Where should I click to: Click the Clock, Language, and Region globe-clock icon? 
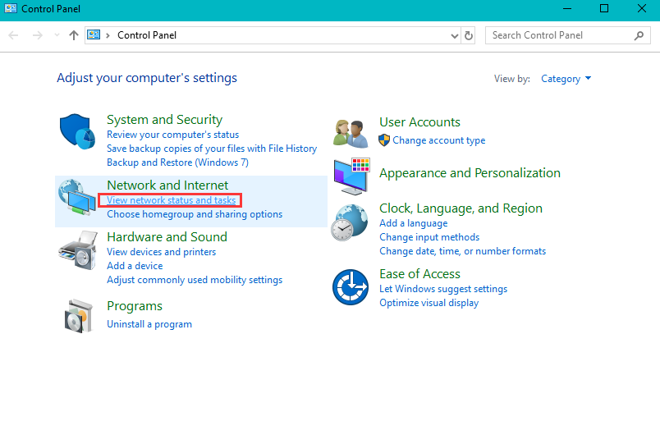(350, 222)
